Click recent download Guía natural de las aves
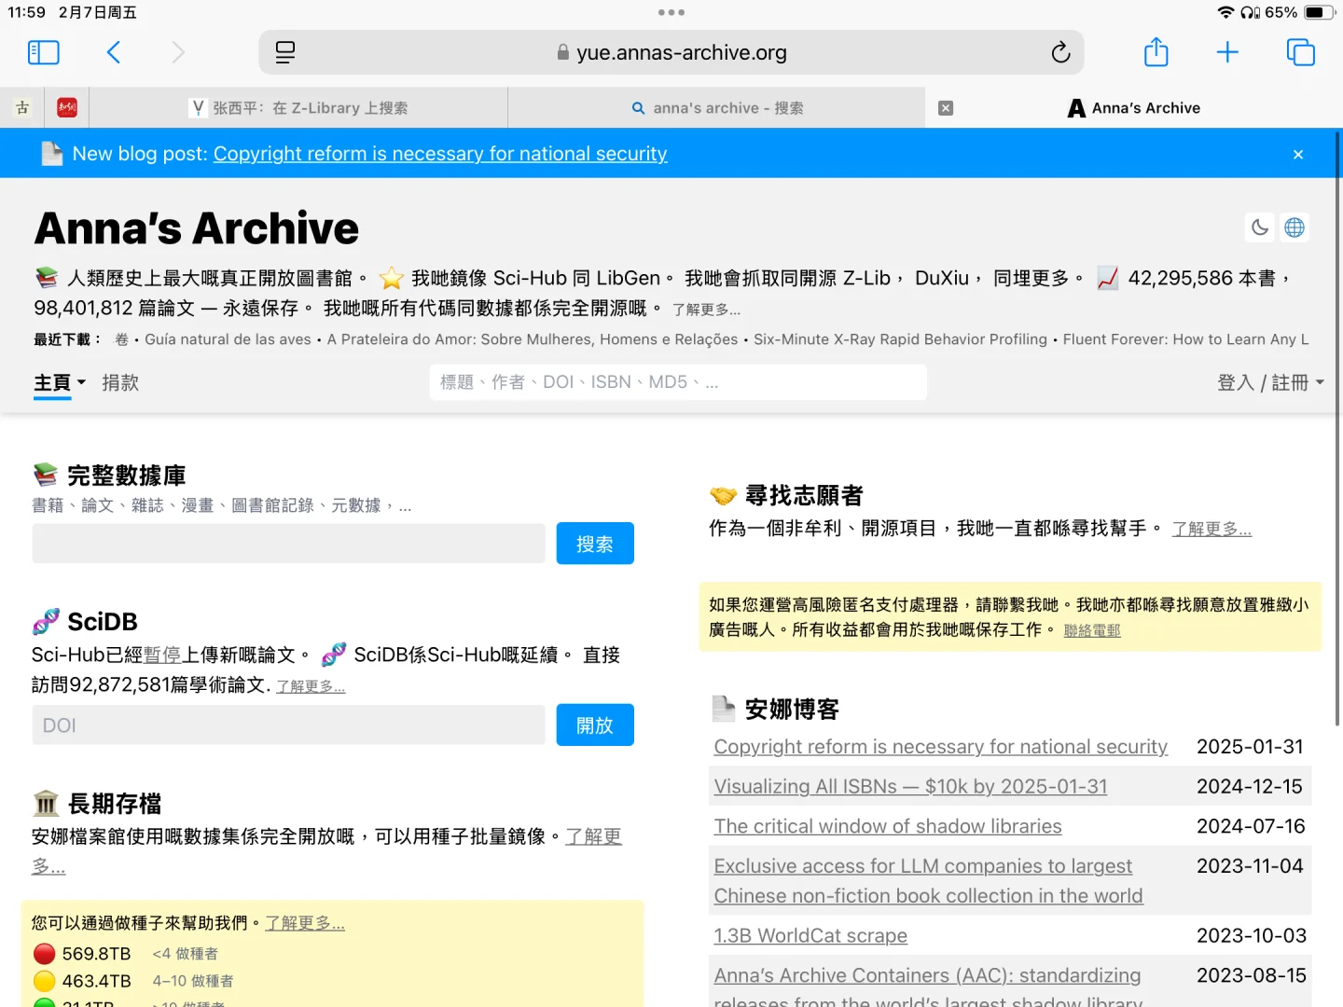The width and height of the screenshot is (1343, 1007). point(228,339)
